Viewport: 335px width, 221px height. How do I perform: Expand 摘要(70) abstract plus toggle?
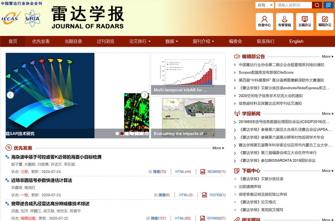coord(150,172)
